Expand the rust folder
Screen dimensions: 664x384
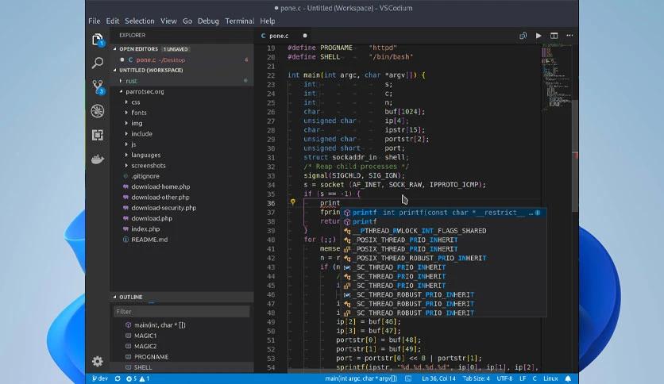[131, 81]
